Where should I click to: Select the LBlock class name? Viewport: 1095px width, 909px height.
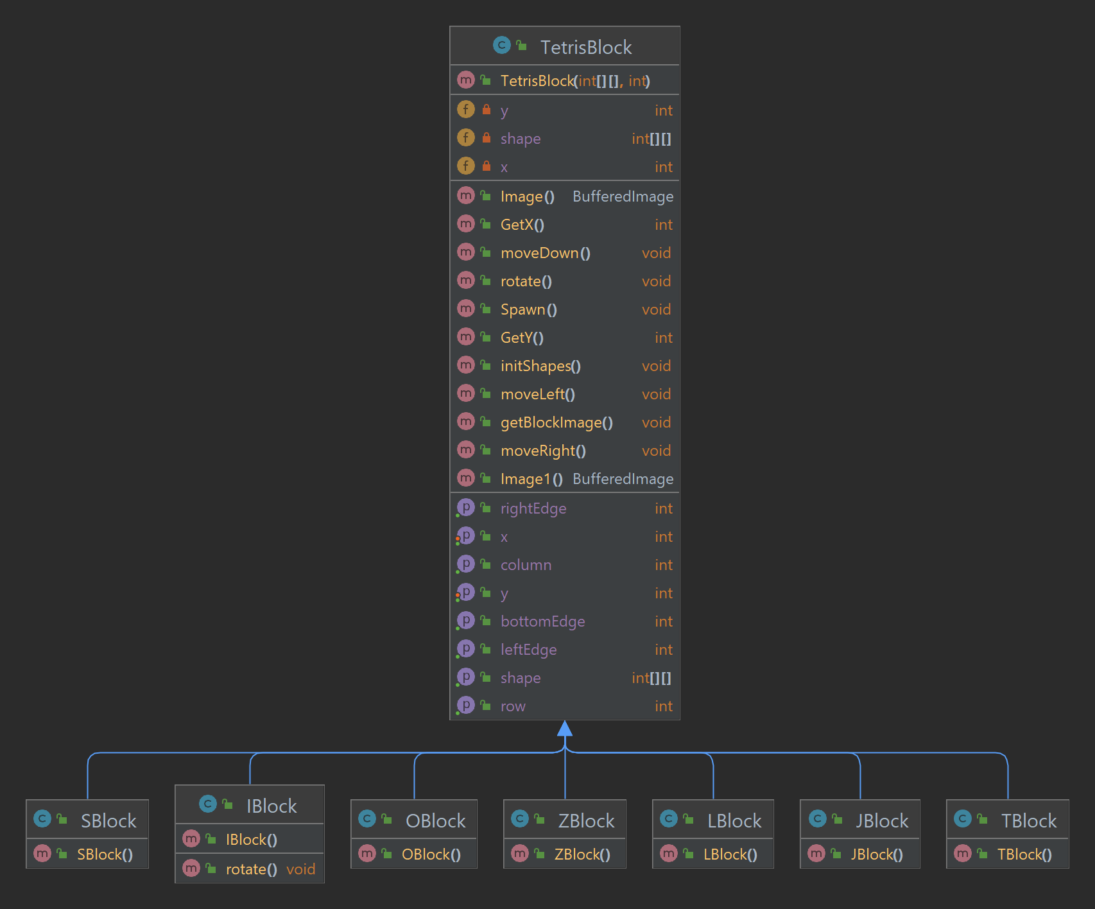pos(734,820)
